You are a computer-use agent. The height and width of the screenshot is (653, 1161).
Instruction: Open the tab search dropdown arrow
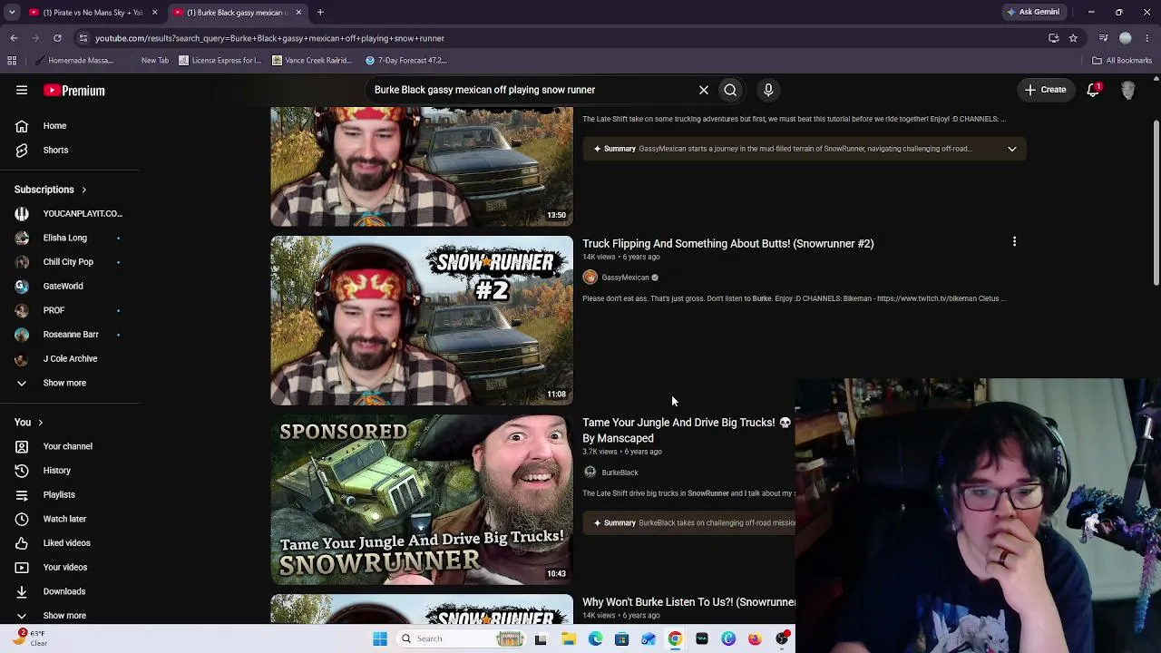(x=12, y=13)
